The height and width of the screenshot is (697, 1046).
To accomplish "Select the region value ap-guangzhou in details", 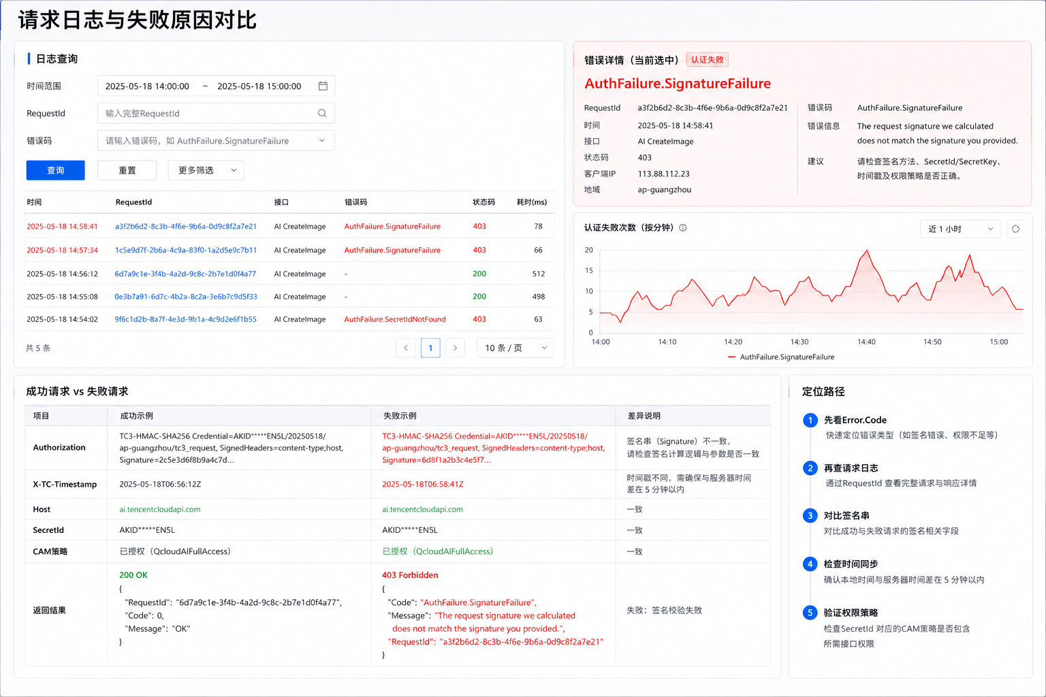I will coord(664,190).
